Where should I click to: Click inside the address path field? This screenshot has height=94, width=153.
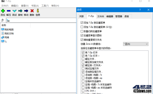click(x=41, y=20)
